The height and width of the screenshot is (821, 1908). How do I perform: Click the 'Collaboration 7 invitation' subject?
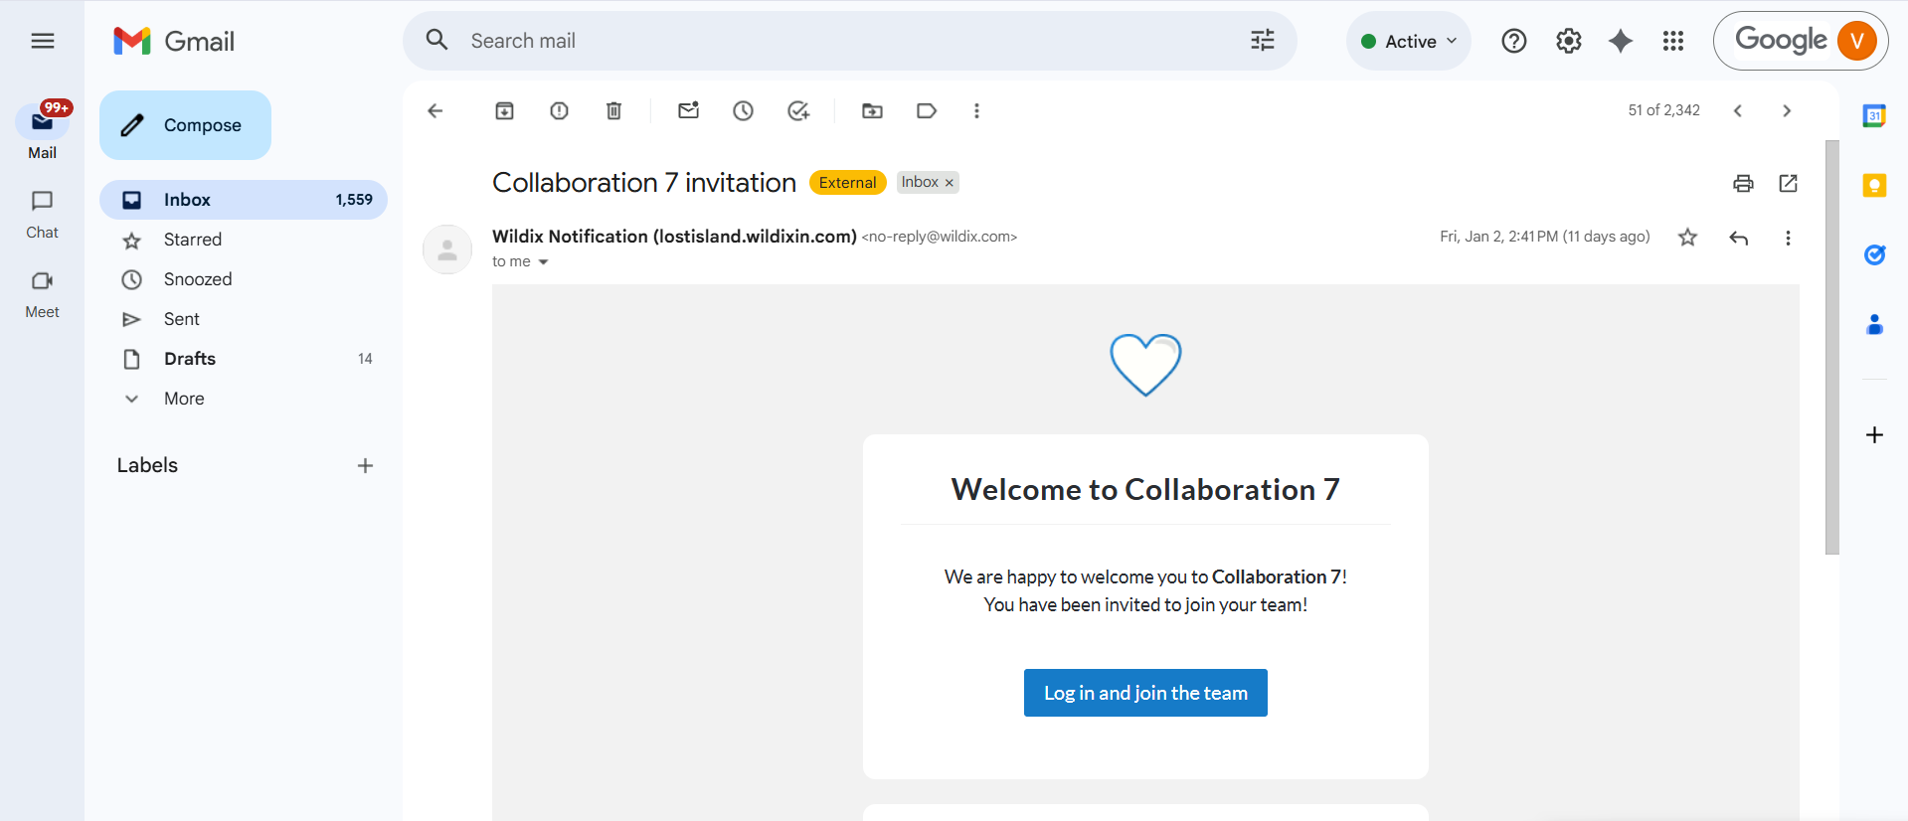pyautogui.click(x=644, y=183)
